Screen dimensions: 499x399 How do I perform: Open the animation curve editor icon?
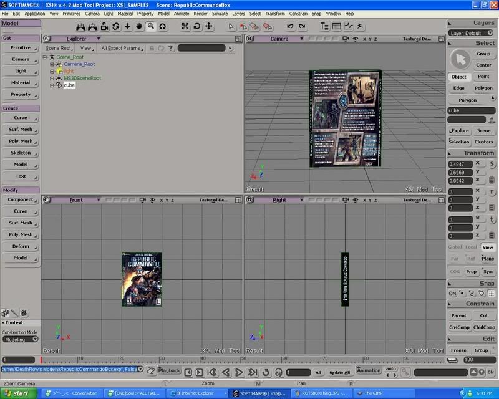[349, 26]
